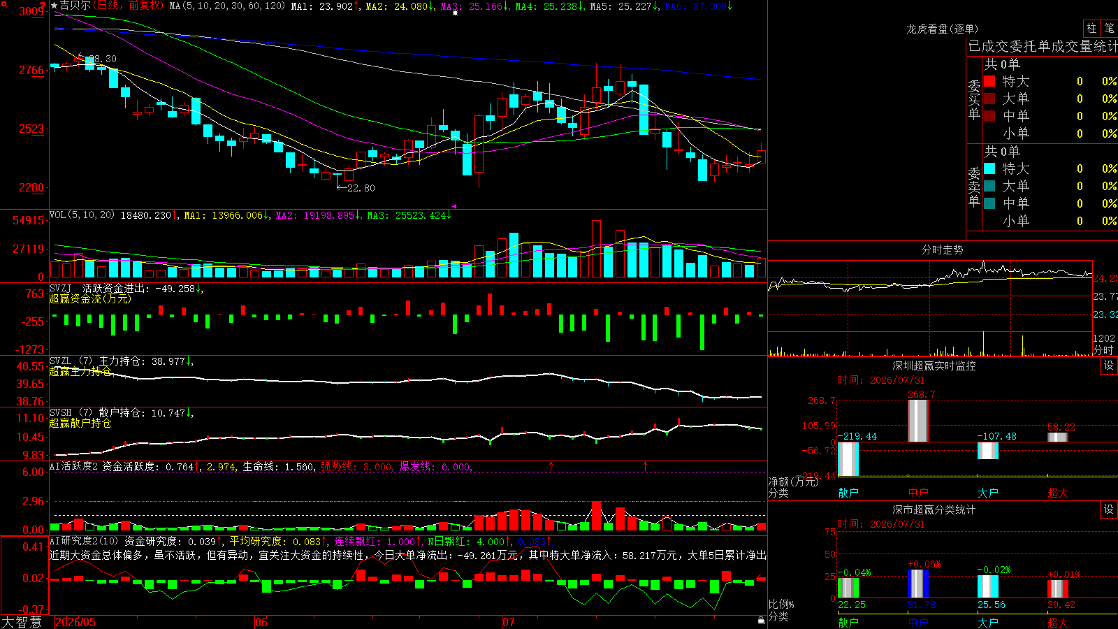The image size is (1118, 629).
Task: Click the red 超大 20.42 ratio bar
Action: coord(1057,588)
